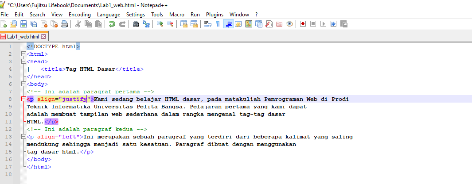Open Find with binoculars icon
472x184 pixels.
[136, 24]
